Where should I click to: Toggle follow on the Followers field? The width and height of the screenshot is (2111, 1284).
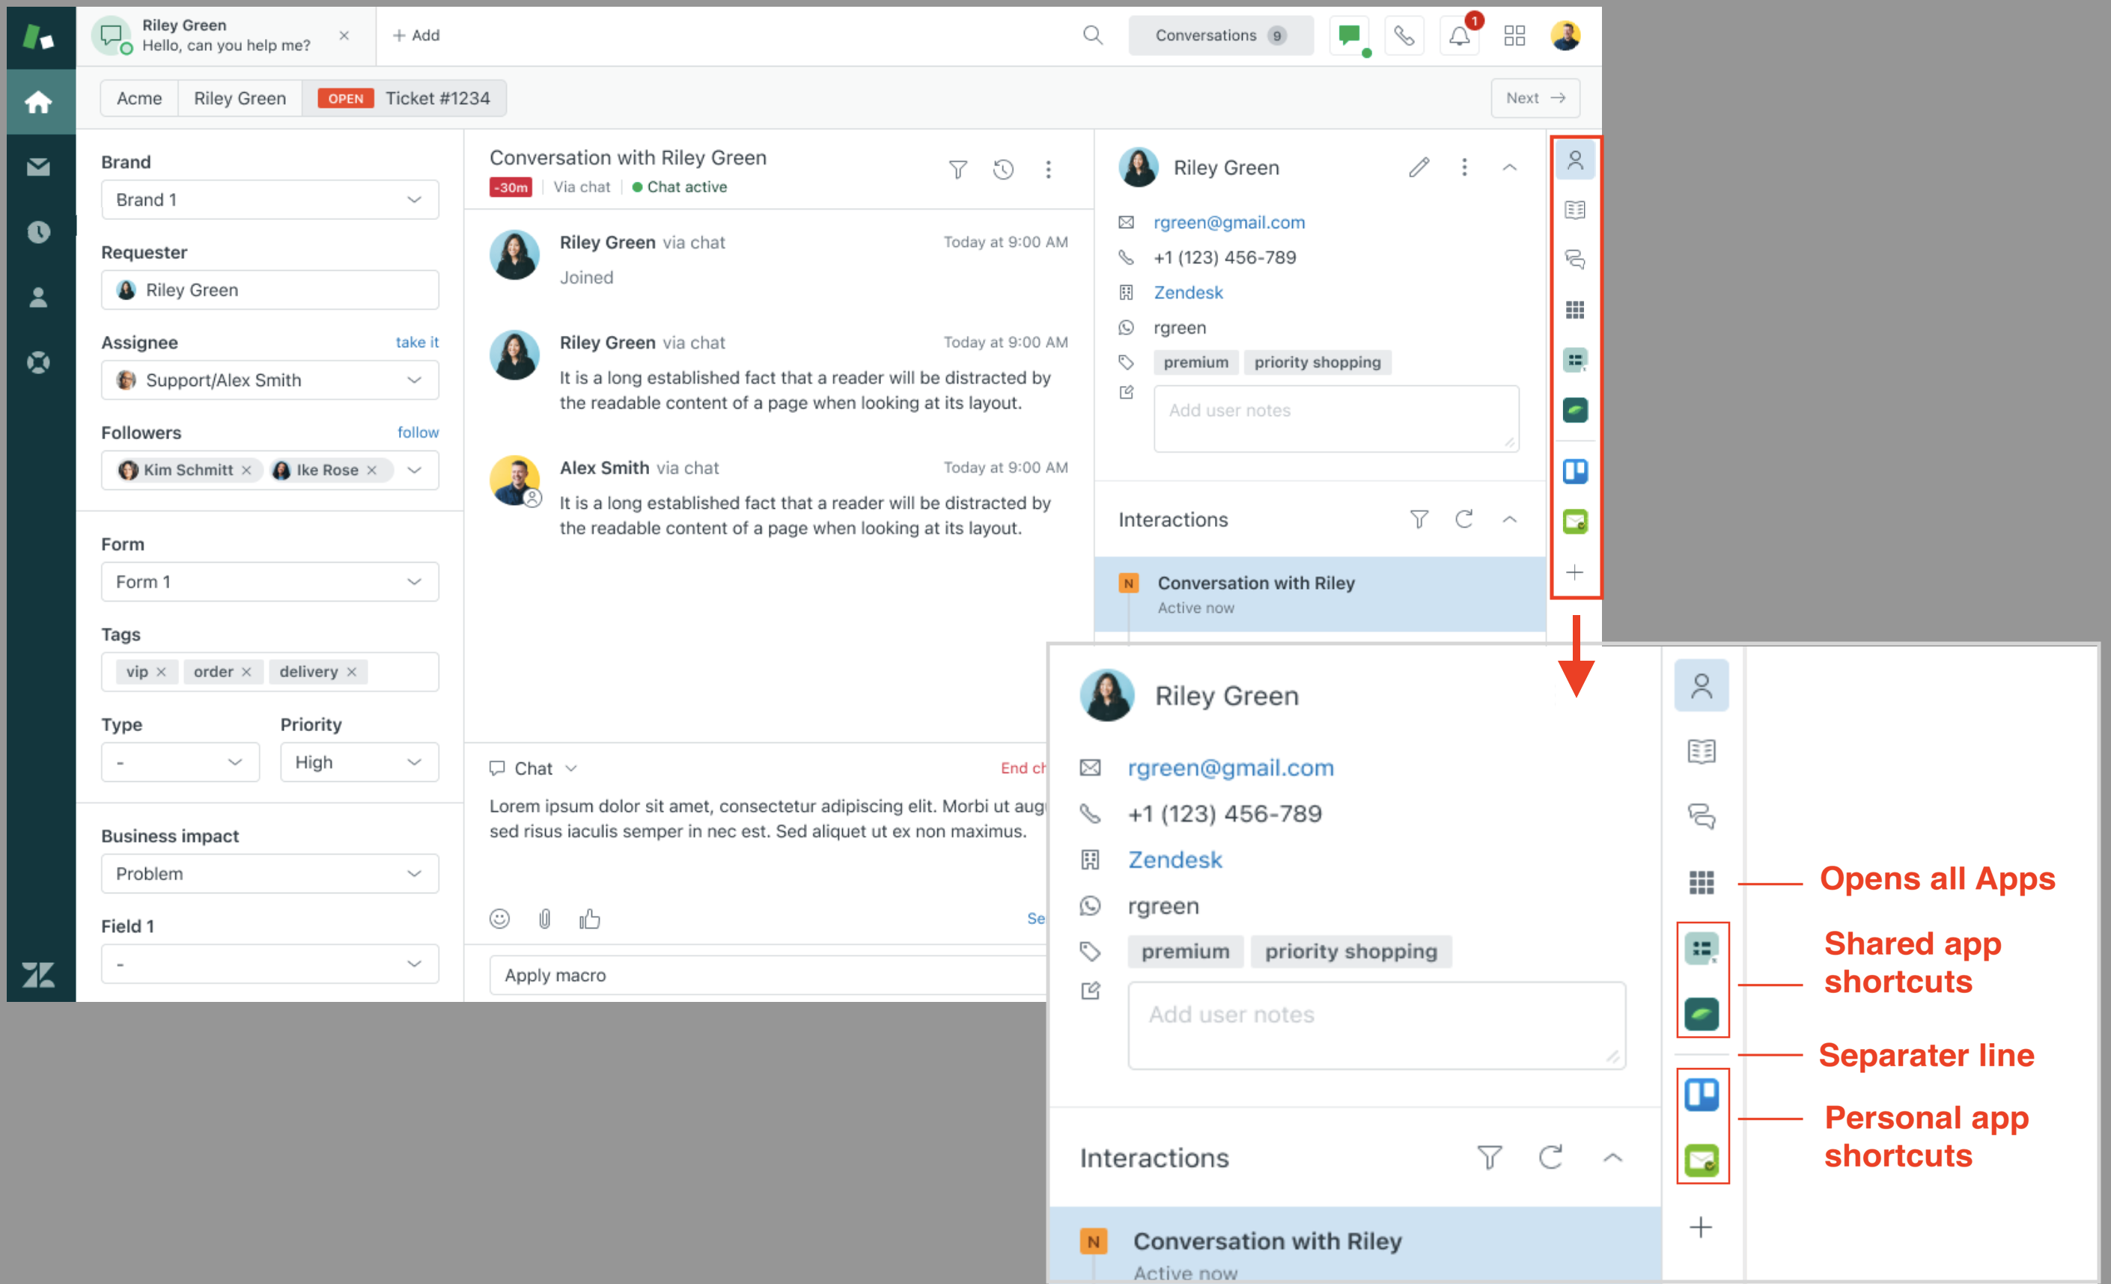point(418,432)
